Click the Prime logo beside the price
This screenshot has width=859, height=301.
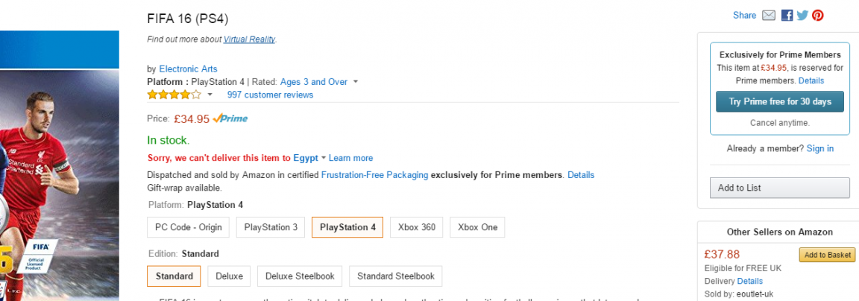230,118
